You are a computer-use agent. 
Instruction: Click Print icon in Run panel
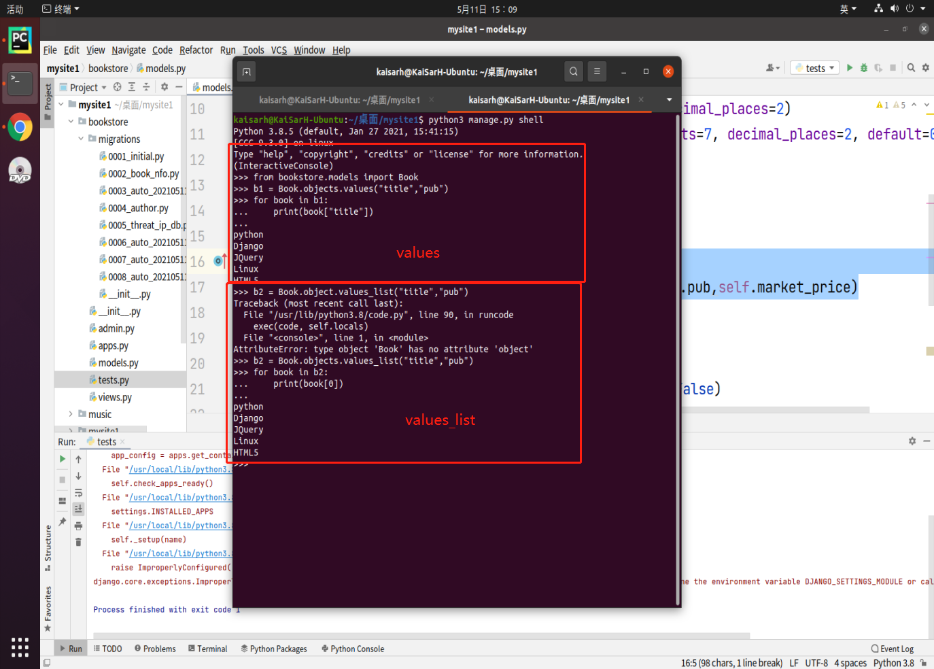point(78,526)
